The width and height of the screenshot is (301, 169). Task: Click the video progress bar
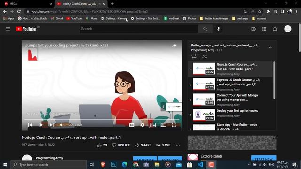pos(102,119)
